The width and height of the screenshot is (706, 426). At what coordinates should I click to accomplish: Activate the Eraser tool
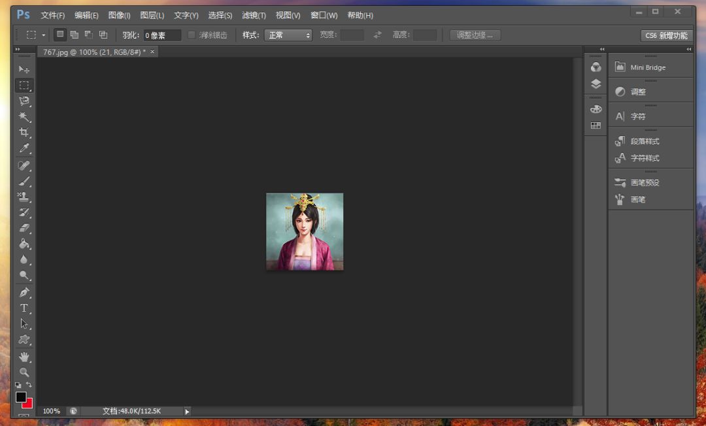[x=24, y=228]
